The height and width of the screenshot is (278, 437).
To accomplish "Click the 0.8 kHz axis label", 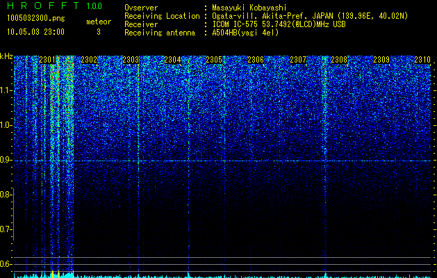I will [x=6, y=195].
